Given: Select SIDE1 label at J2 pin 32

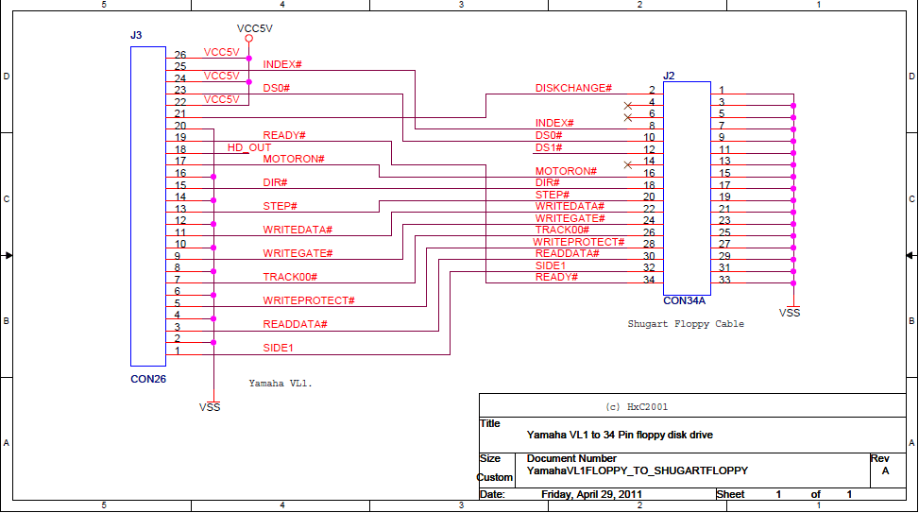Looking at the screenshot, I should tap(550, 265).
